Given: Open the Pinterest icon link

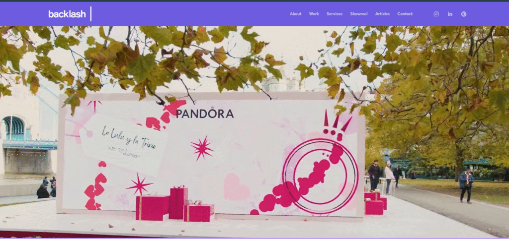Looking at the screenshot, I should pyautogui.click(x=464, y=14).
